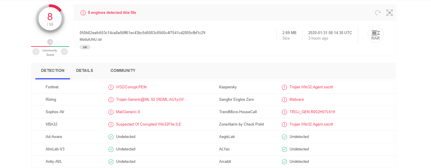This screenshot has width=431, height=168.
Task: Click the community score question mark
Action: 50,42
